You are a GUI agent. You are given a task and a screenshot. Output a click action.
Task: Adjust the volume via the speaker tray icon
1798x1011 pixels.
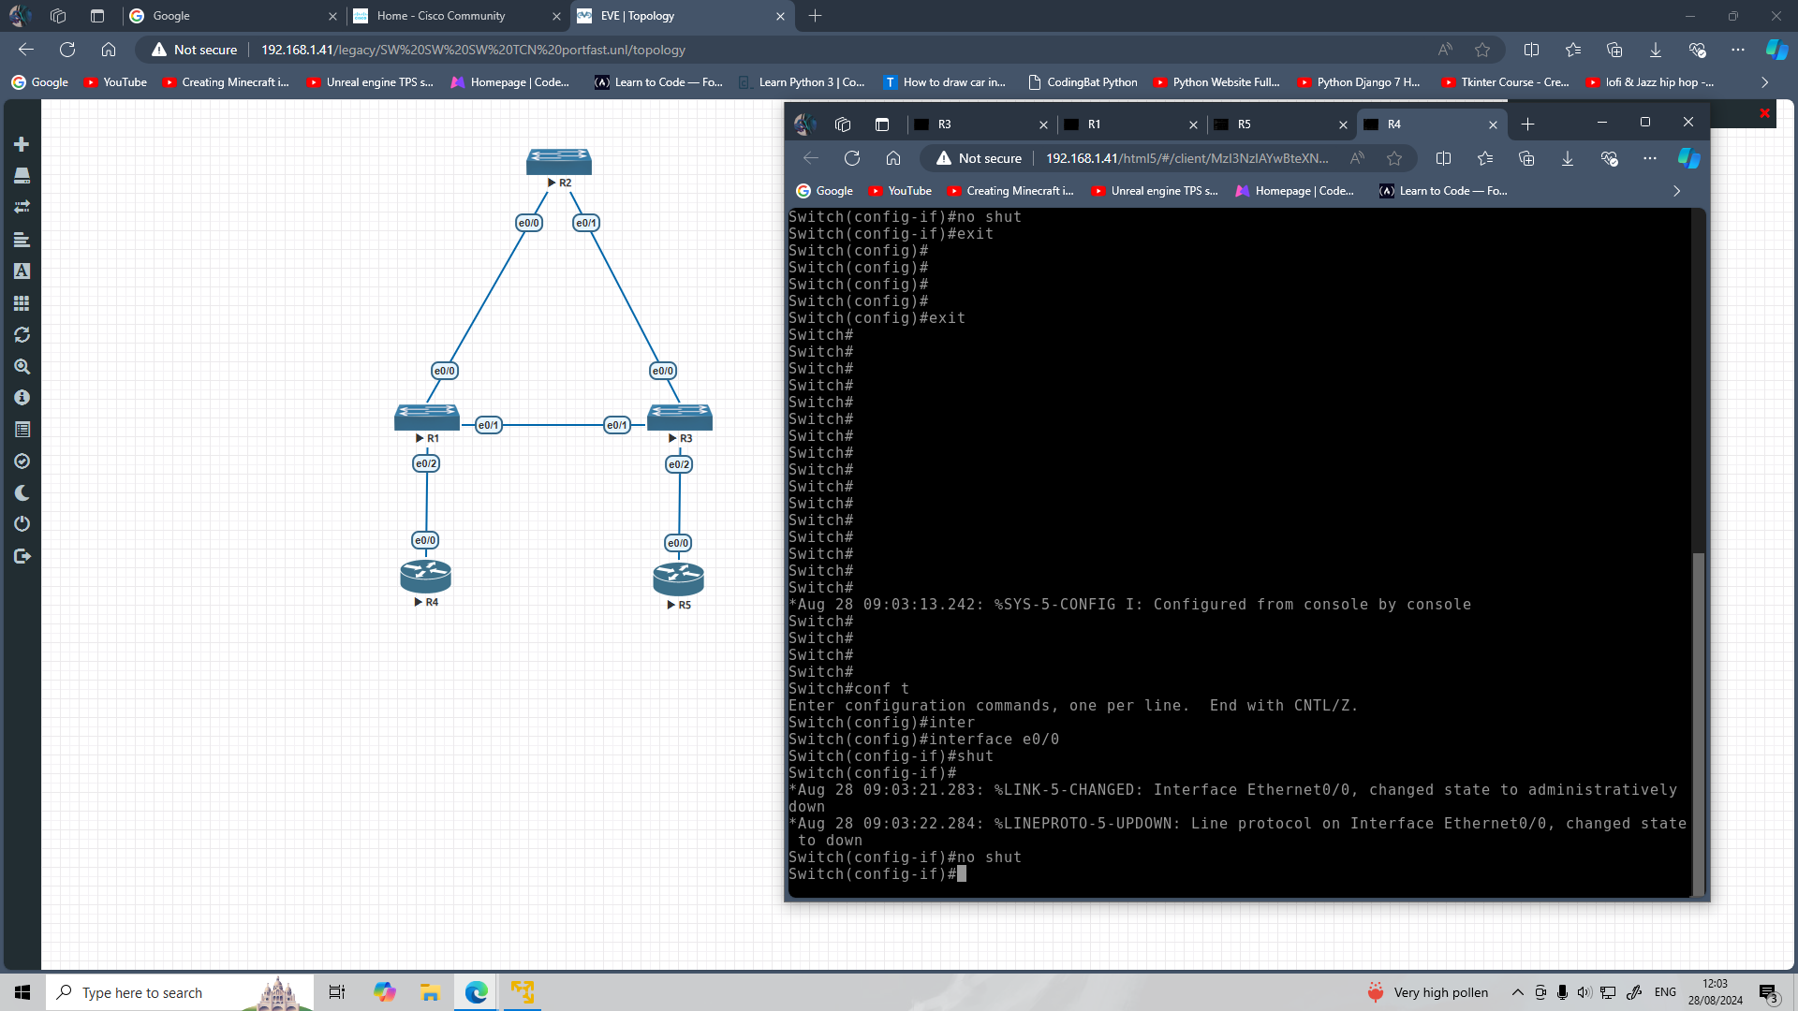coord(1584,992)
